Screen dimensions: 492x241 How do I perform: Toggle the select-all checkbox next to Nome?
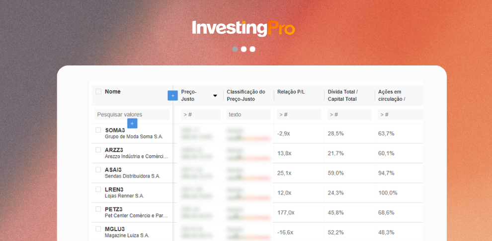click(98, 91)
